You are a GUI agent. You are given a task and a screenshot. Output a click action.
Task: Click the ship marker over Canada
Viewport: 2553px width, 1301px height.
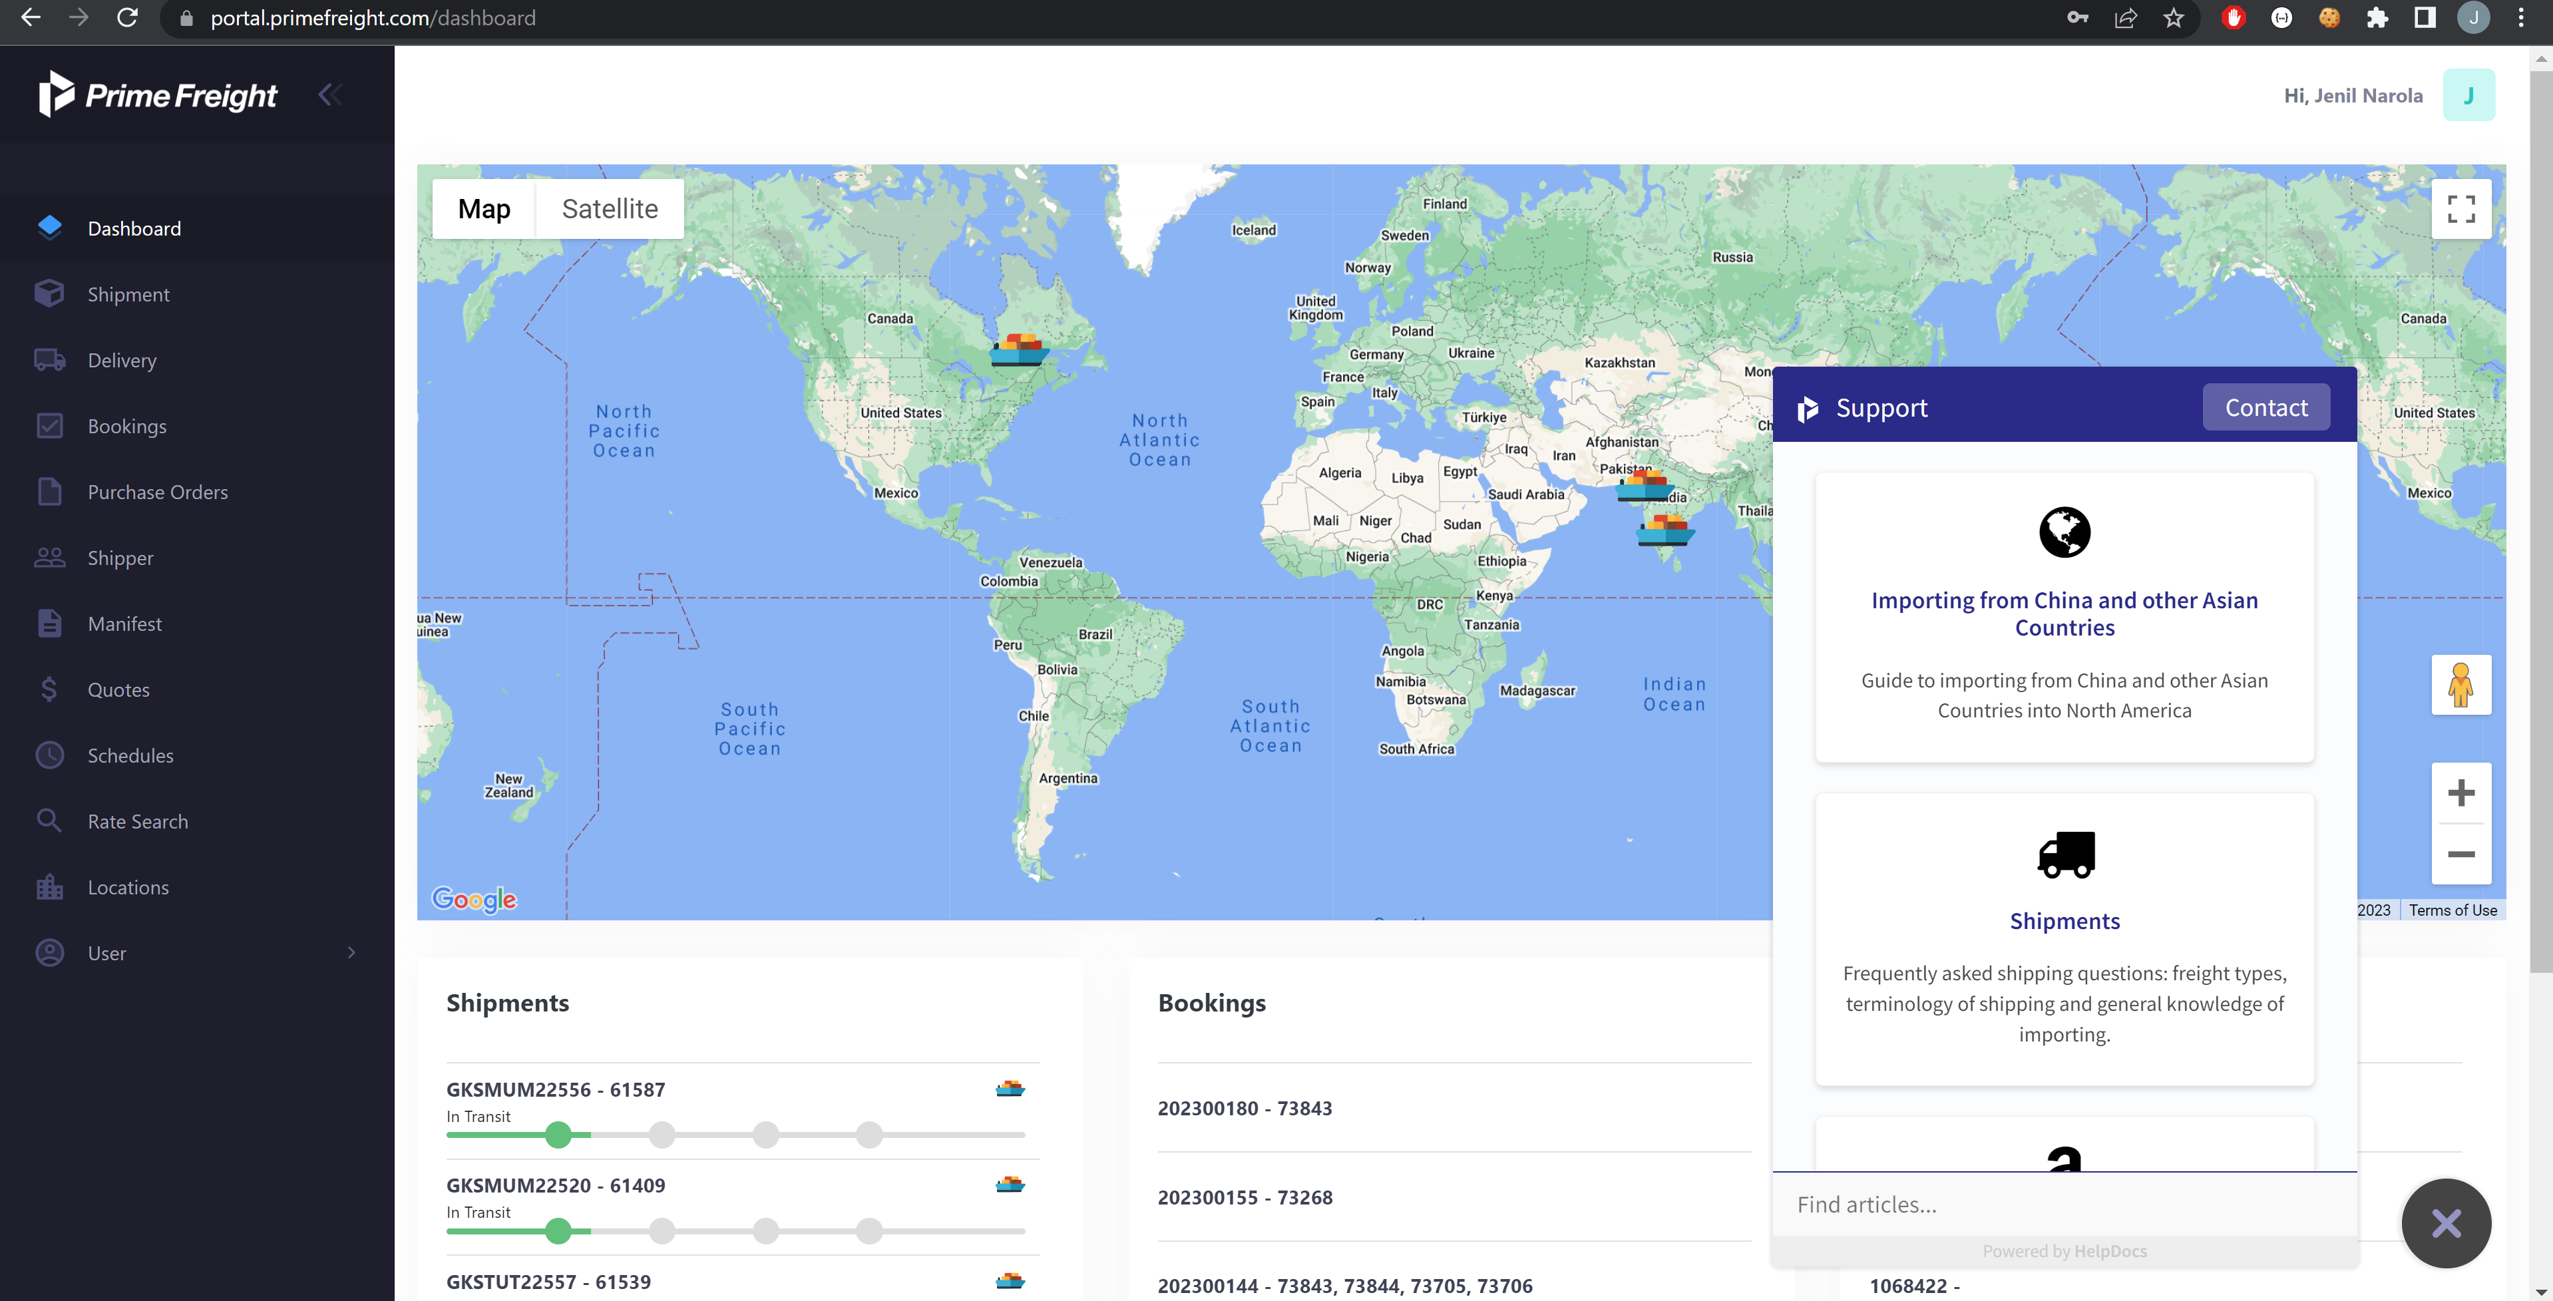point(1019,350)
